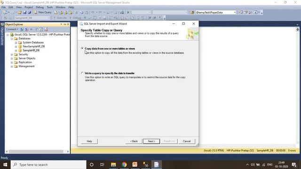Viewport: 301px width, 169px height.
Task: Click the Task View taskbar icon
Action: [102, 164]
